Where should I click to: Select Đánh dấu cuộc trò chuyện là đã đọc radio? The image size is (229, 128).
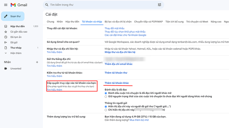click(x=106, y=93)
